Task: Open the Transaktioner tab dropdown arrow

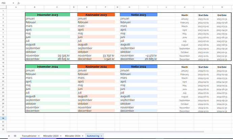Action: (x=38, y=136)
